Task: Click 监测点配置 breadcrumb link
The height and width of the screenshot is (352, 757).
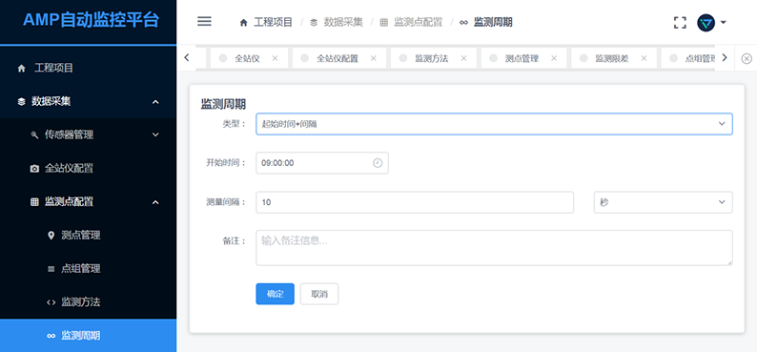Action: [419, 22]
